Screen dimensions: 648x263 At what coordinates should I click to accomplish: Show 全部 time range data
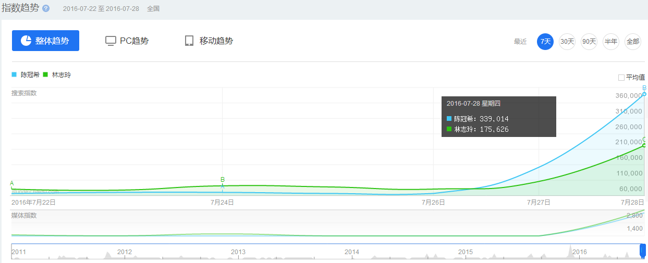pyautogui.click(x=632, y=41)
